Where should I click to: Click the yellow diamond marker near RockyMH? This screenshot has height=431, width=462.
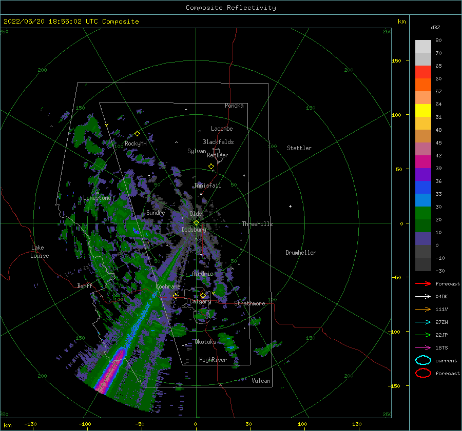click(137, 134)
